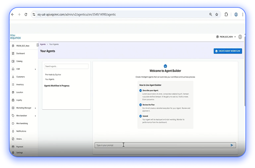The image size is (255, 168).
Task: Collapse the sidebar with the toggle icon
Action: [x=37, y=45]
